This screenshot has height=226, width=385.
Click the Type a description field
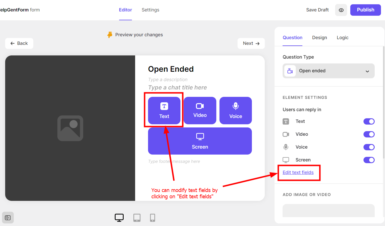[x=168, y=80]
